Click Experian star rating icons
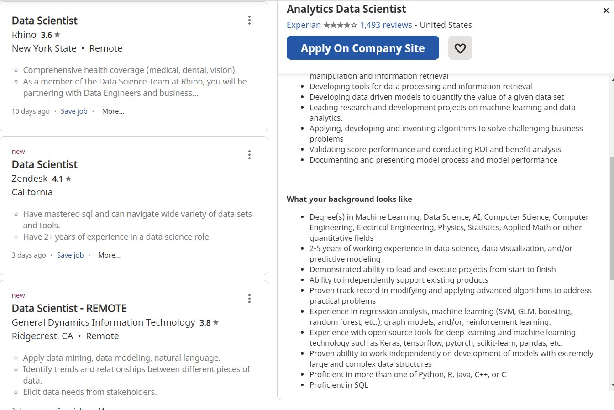The height and width of the screenshot is (410, 614). click(x=340, y=25)
